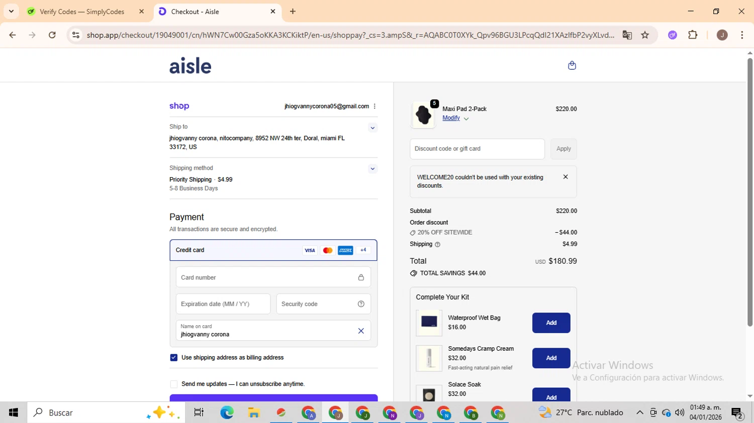
Task: Click the Security code field
Action: click(324, 304)
